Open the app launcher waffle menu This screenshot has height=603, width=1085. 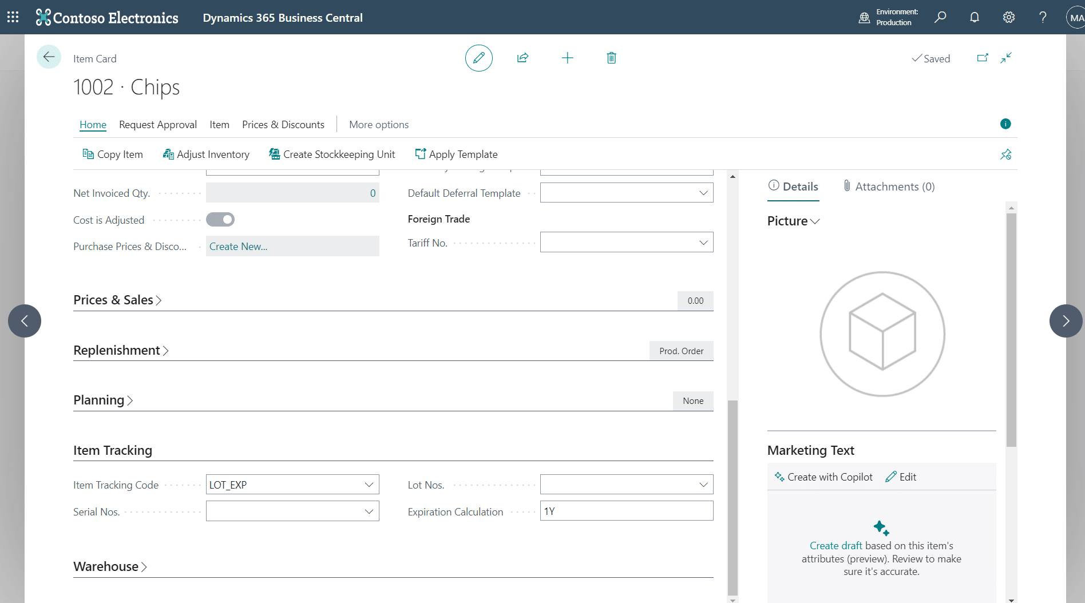(x=13, y=17)
